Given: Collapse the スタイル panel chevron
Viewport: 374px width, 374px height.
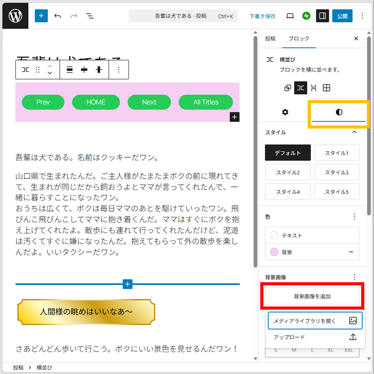Looking at the screenshot, I should pos(355,132).
